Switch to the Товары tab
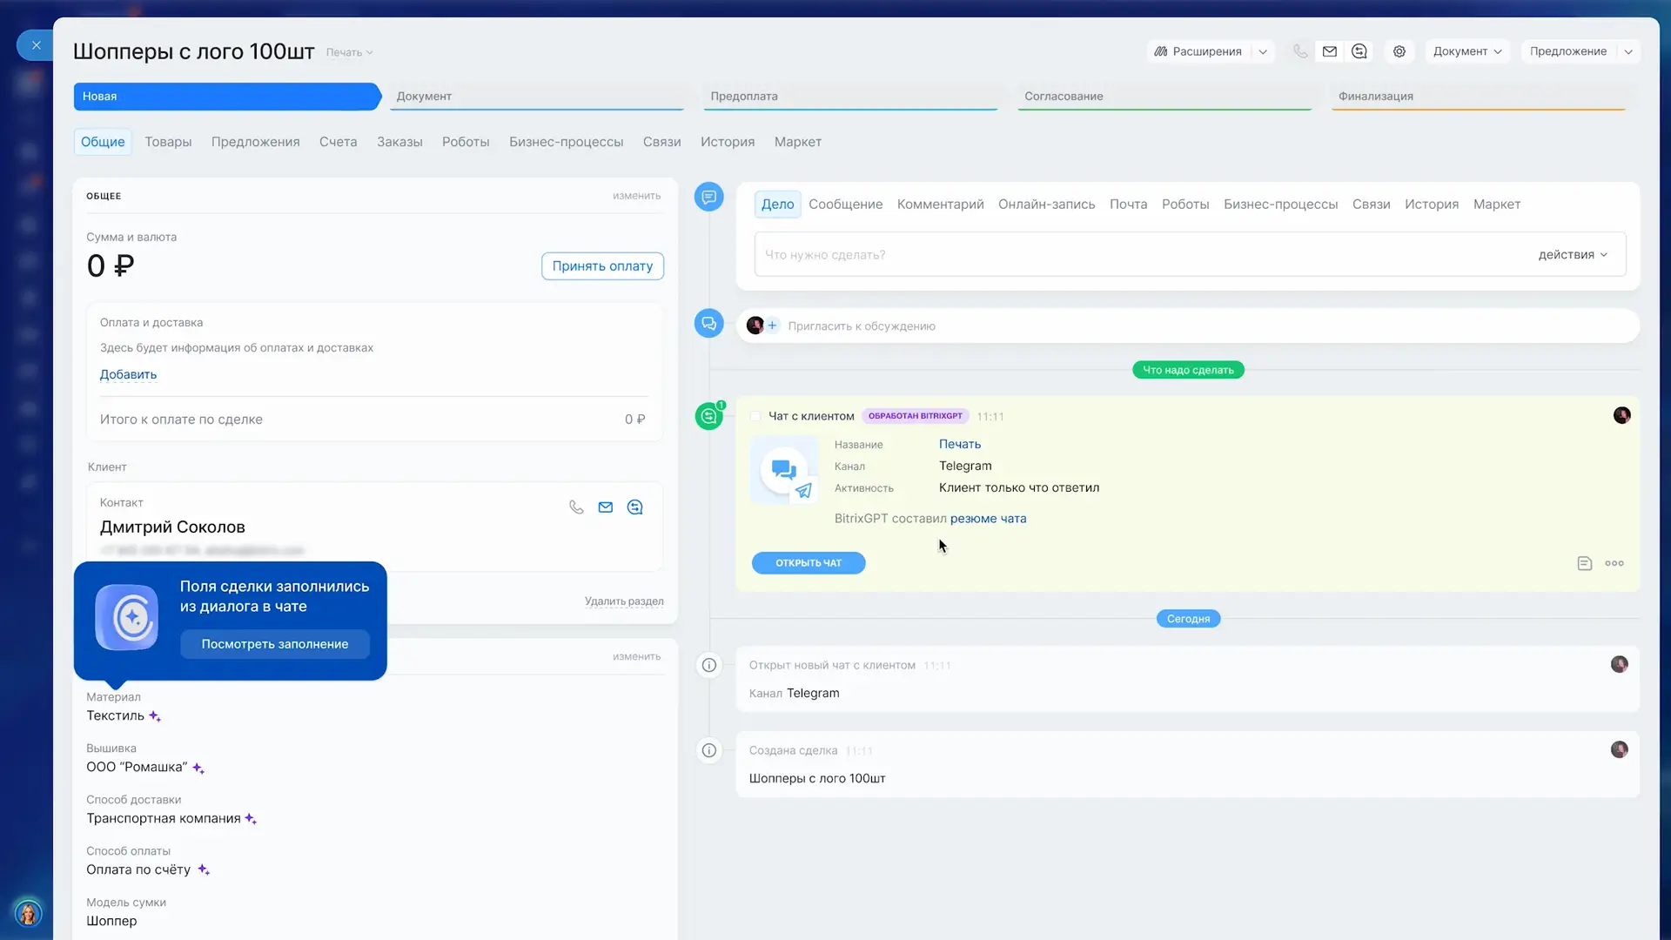 click(168, 142)
